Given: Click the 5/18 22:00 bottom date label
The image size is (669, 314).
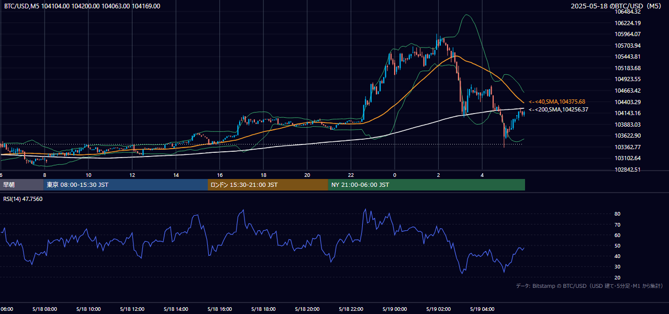Looking at the screenshot, I should click(x=350, y=309).
